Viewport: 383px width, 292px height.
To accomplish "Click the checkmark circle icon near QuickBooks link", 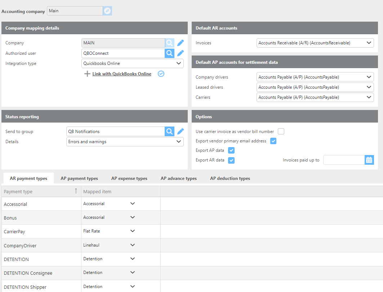I will pos(161,74).
